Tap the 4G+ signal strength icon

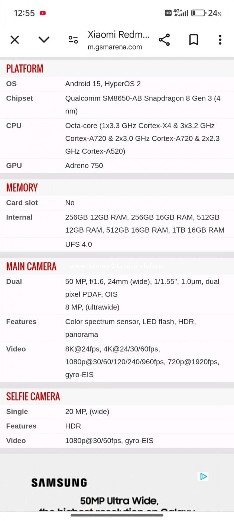coord(181,13)
